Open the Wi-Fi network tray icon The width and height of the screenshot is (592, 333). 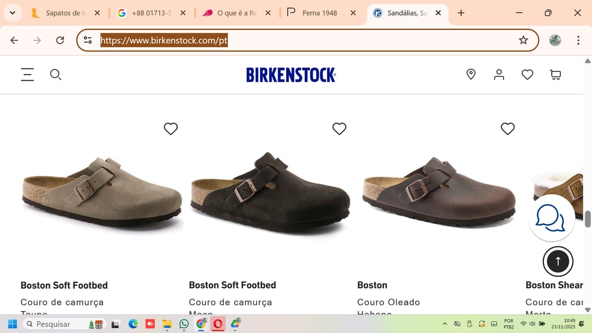[523, 324]
